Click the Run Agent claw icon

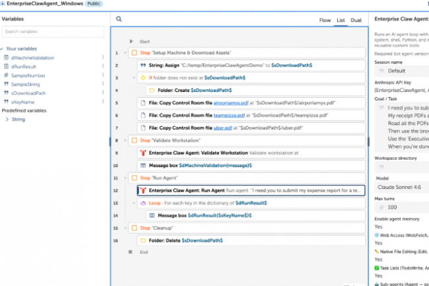coord(143,190)
